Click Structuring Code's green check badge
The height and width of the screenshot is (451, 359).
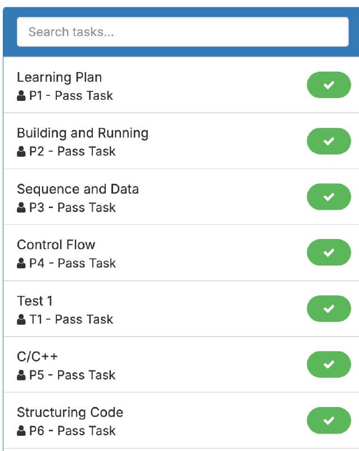point(329,420)
